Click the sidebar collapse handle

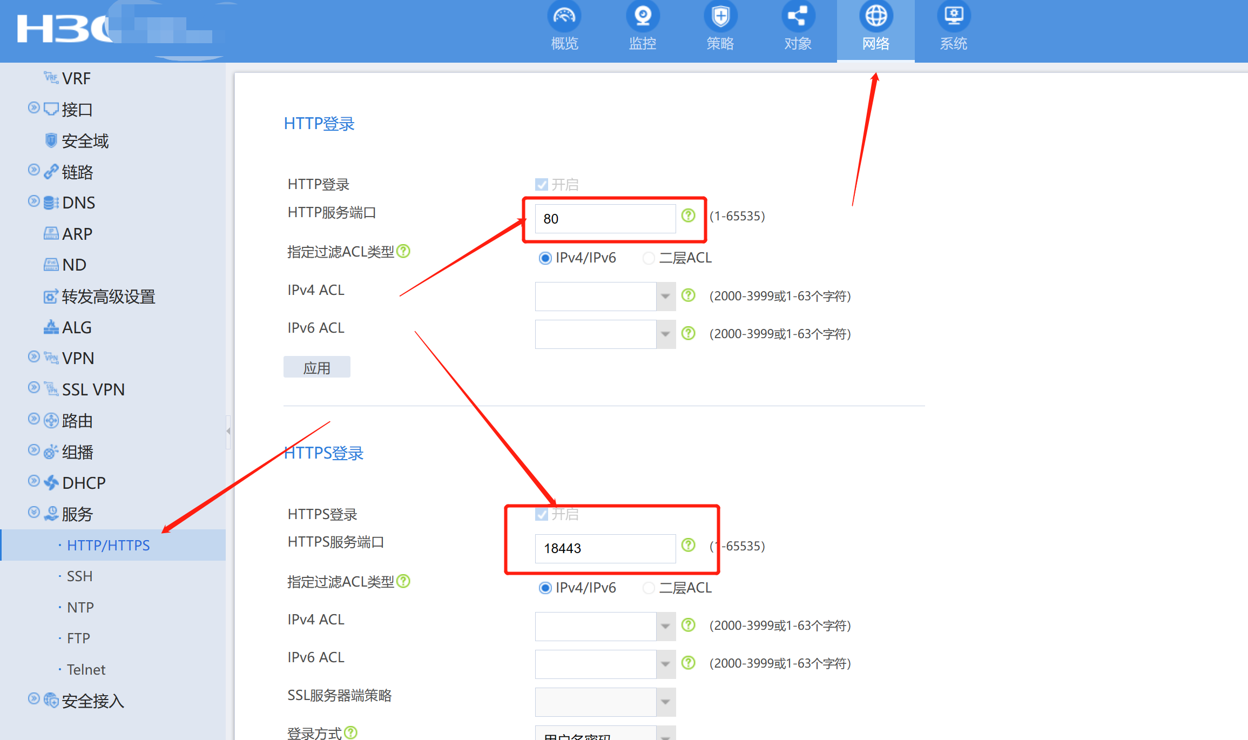click(228, 431)
